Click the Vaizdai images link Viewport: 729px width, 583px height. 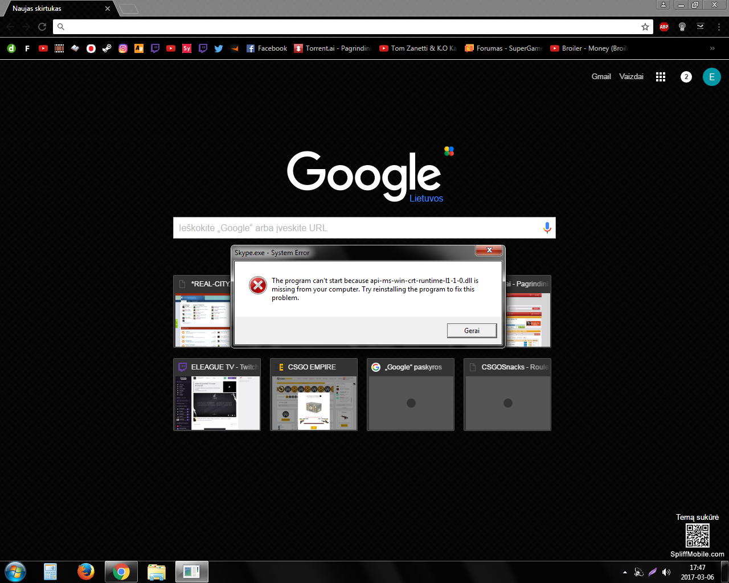[x=631, y=76]
